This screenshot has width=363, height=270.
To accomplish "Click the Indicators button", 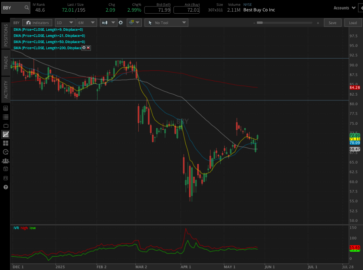I will pyautogui.click(x=37, y=23).
